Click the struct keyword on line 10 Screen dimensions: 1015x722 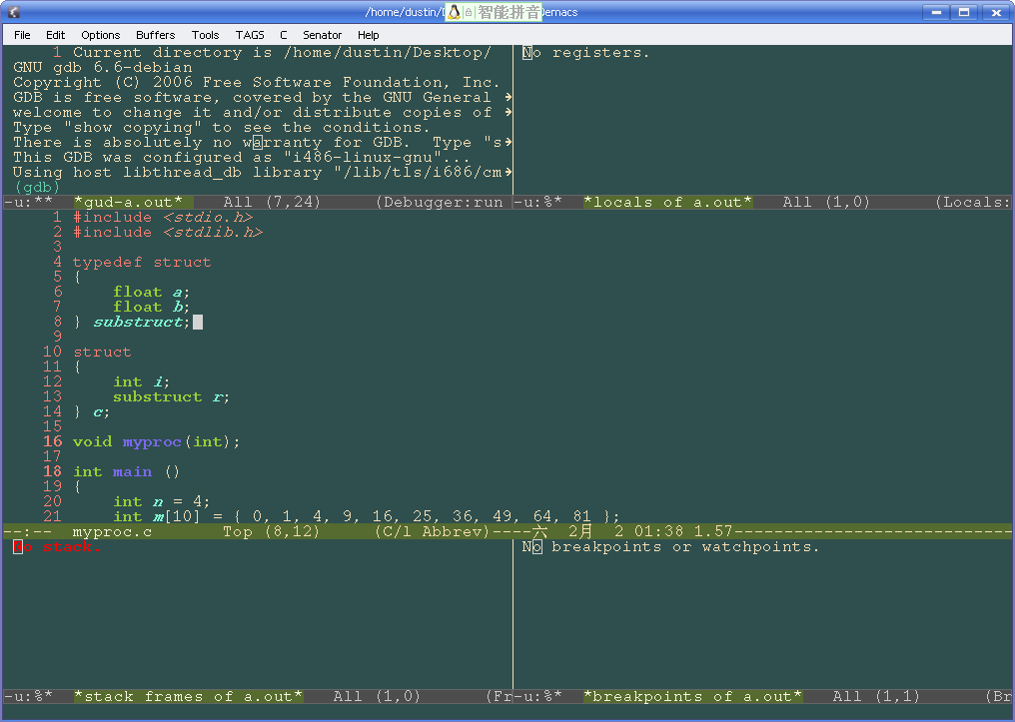[x=102, y=352]
